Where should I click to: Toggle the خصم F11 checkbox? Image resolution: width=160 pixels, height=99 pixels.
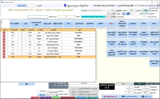[x=135, y=90]
